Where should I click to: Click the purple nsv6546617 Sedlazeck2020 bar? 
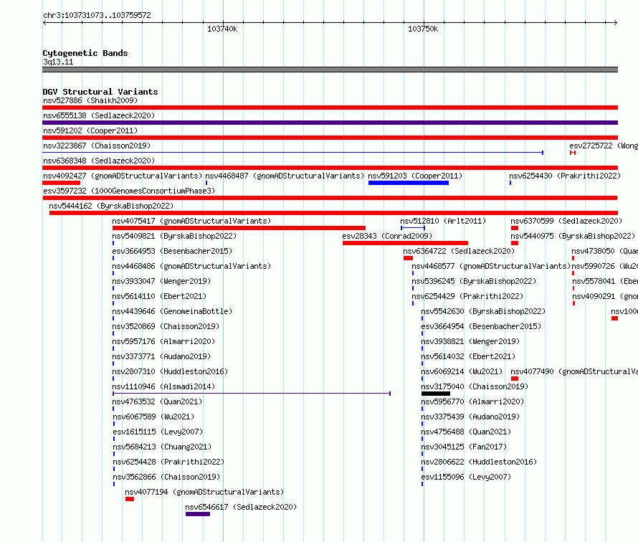click(198, 514)
